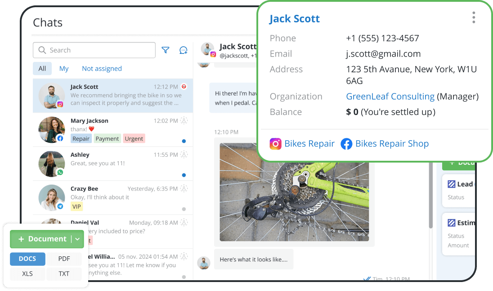Expand the Document button dropdown arrow
This screenshot has height=291, width=493.
pos(77,239)
